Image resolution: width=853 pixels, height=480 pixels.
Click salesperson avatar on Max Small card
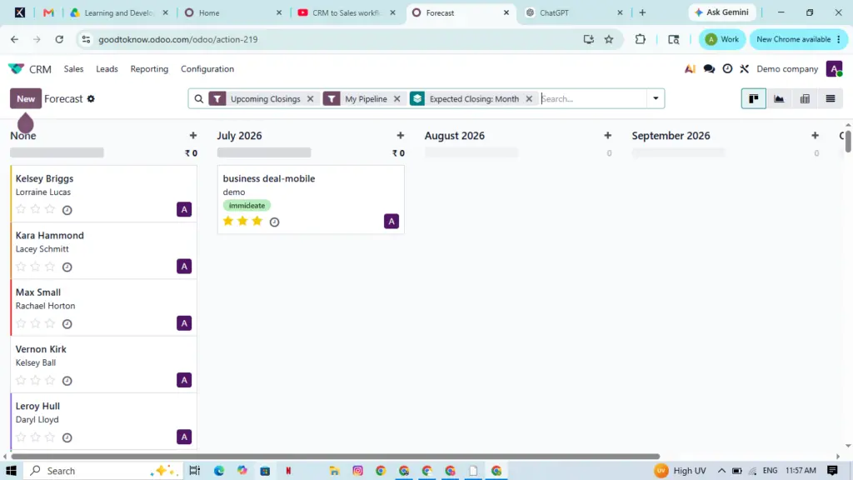(x=184, y=323)
